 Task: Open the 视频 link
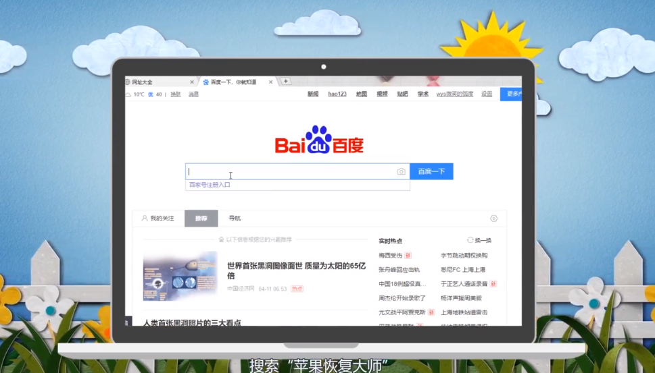tap(382, 94)
